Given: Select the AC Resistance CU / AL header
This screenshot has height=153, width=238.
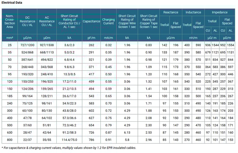Looking at the screenshot, I should click(47, 21).
